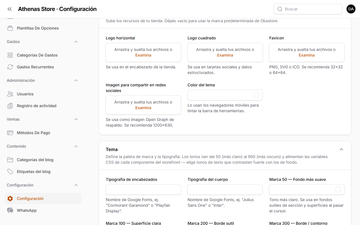
Task: Click Examina under Favicon
Action: point(307,55)
